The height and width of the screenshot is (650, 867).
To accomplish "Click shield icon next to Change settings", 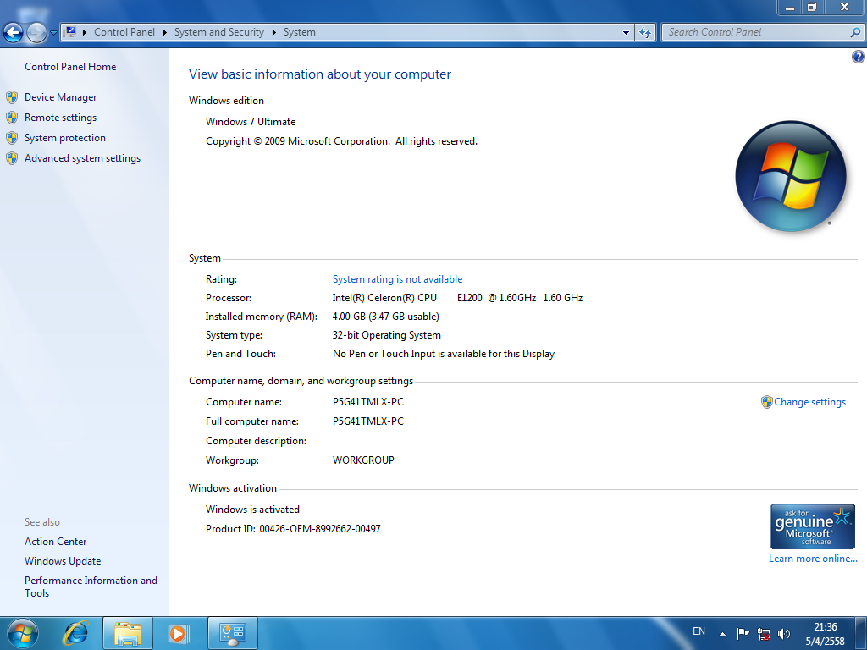I will coord(766,402).
